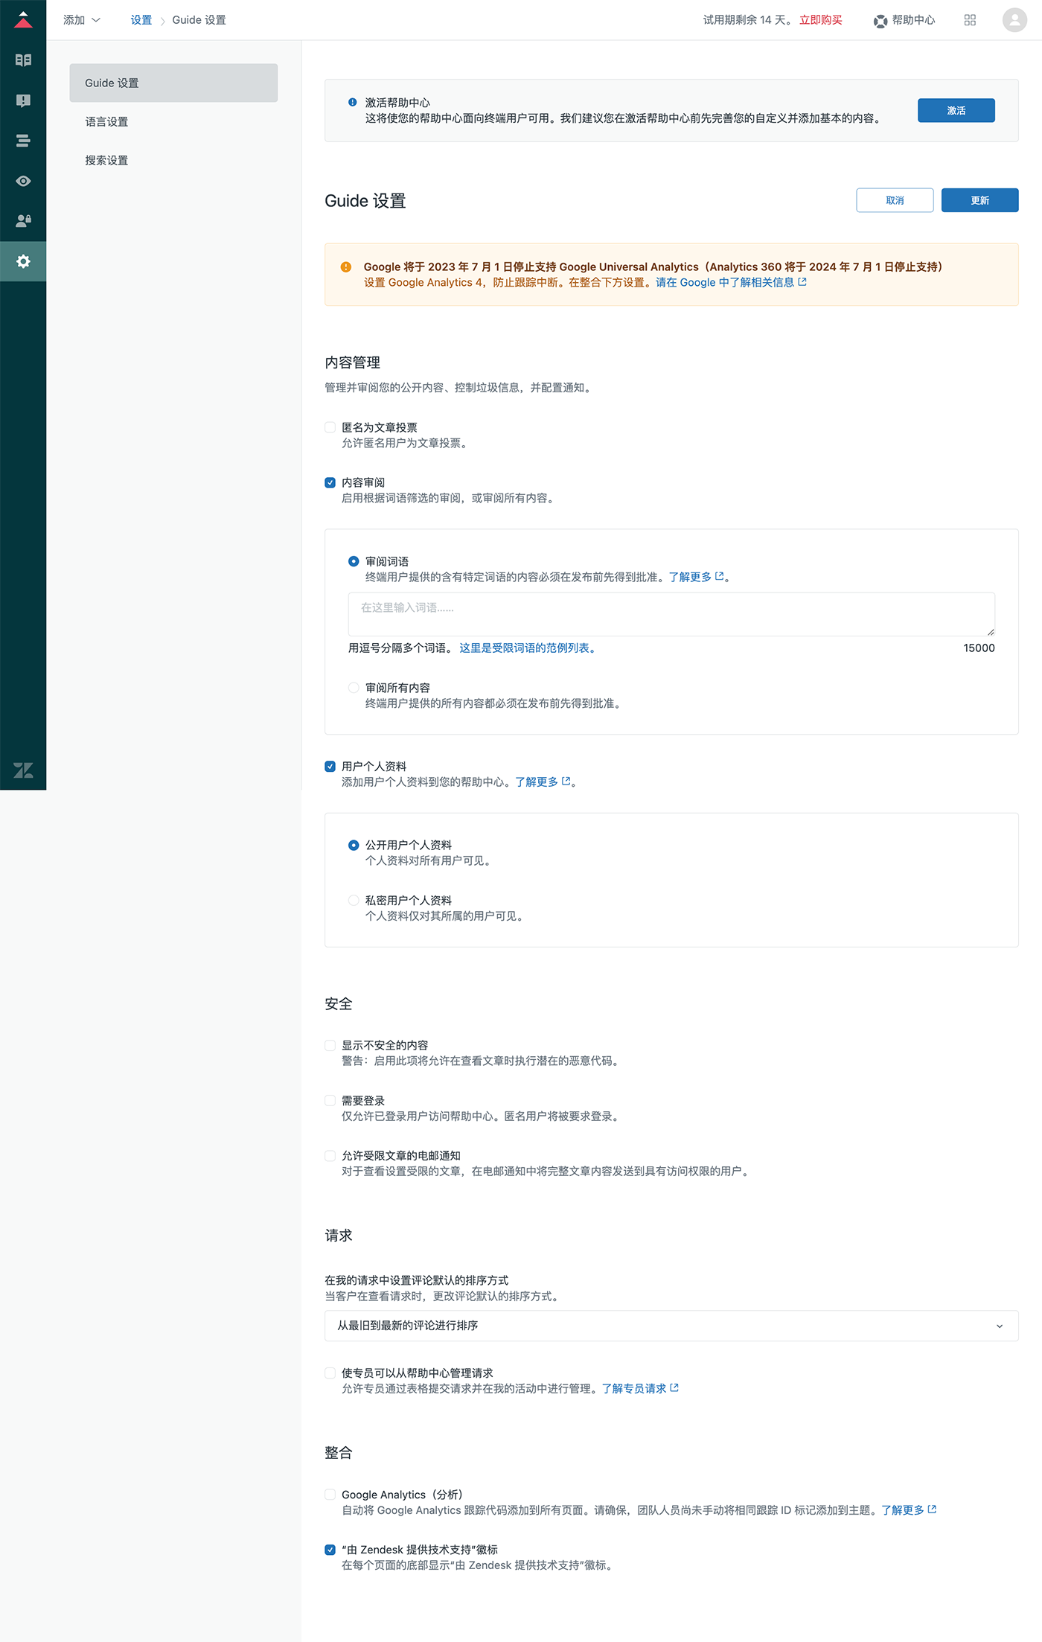Screen dimensions: 1042x1642
Task: Open the arrange content lines icon in sidebar
Action: coord(23,141)
